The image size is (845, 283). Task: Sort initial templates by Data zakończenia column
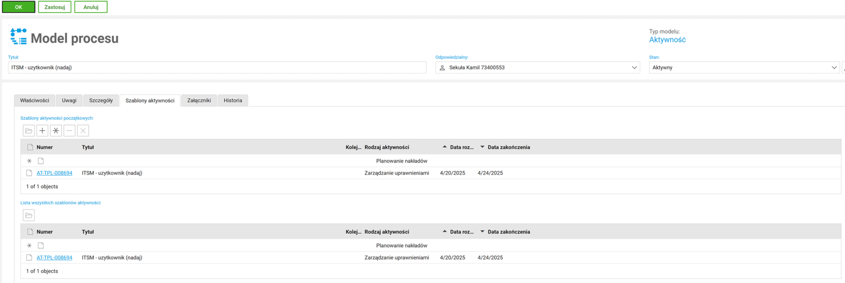click(508, 147)
